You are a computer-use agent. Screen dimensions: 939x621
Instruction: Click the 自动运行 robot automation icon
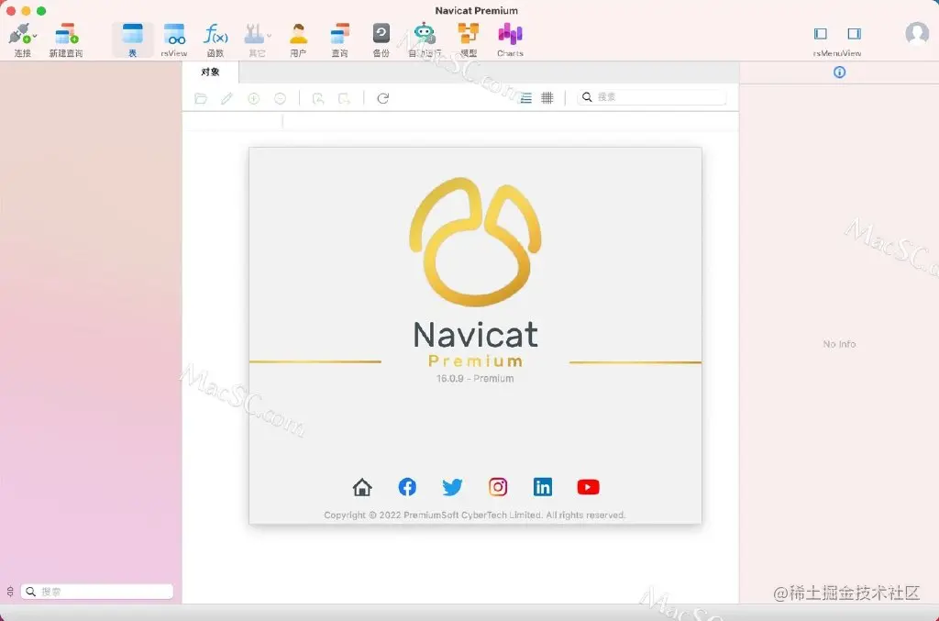(x=425, y=34)
